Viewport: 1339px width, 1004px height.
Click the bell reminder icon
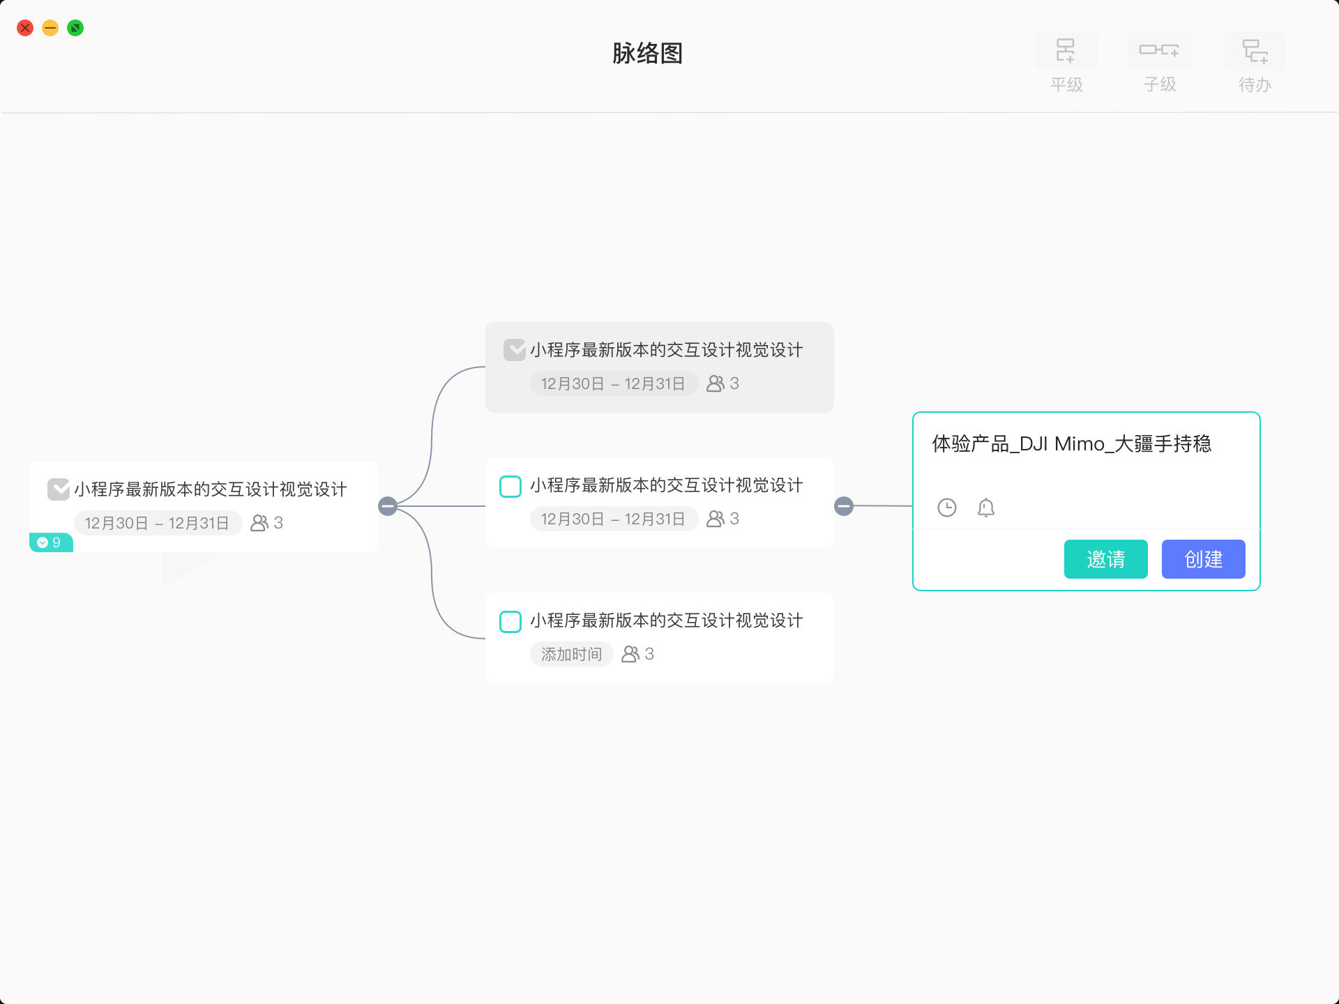[985, 508]
